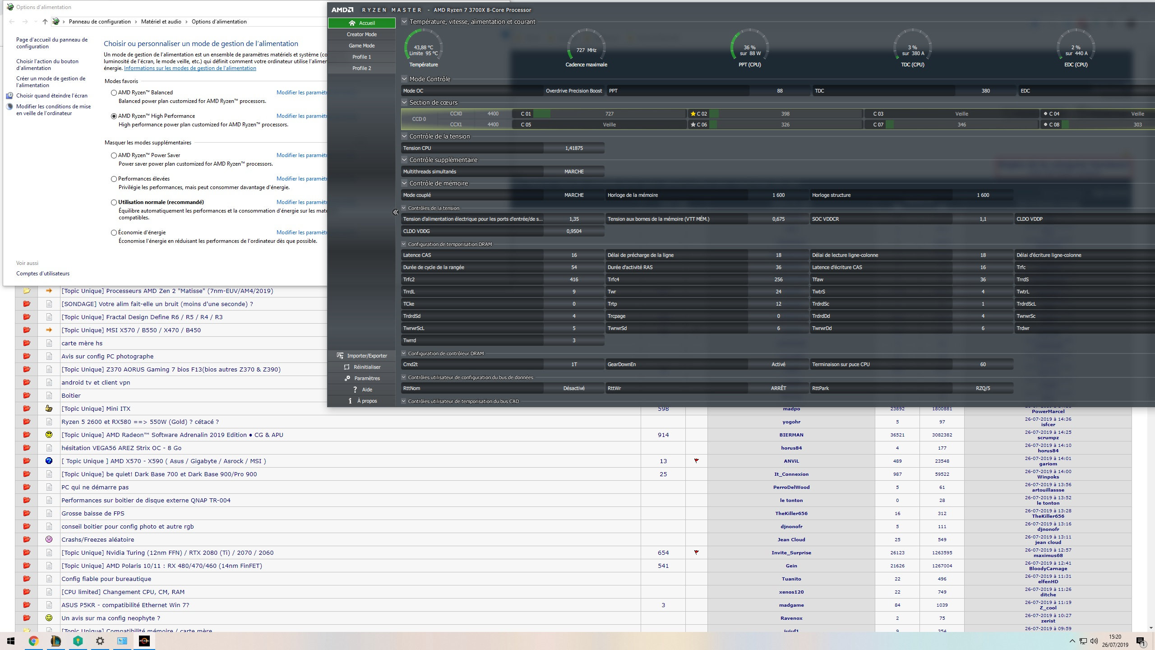The height and width of the screenshot is (650, 1155).
Task: Collapse the Mode Contrôle section
Action: pyautogui.click(x=404, y=79)
